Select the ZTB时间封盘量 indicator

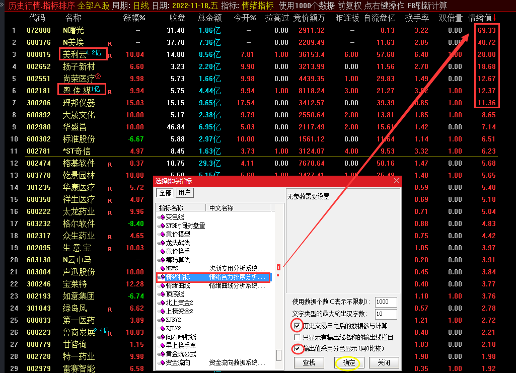(185, 226)
